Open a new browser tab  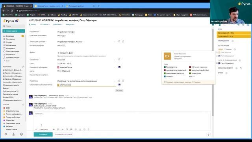99,6
